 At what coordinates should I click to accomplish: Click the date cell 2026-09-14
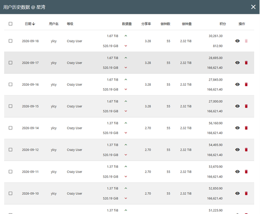tap(30, 128)
